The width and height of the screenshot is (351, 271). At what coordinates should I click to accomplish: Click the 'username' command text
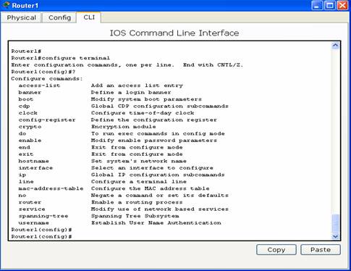[34, 223]
